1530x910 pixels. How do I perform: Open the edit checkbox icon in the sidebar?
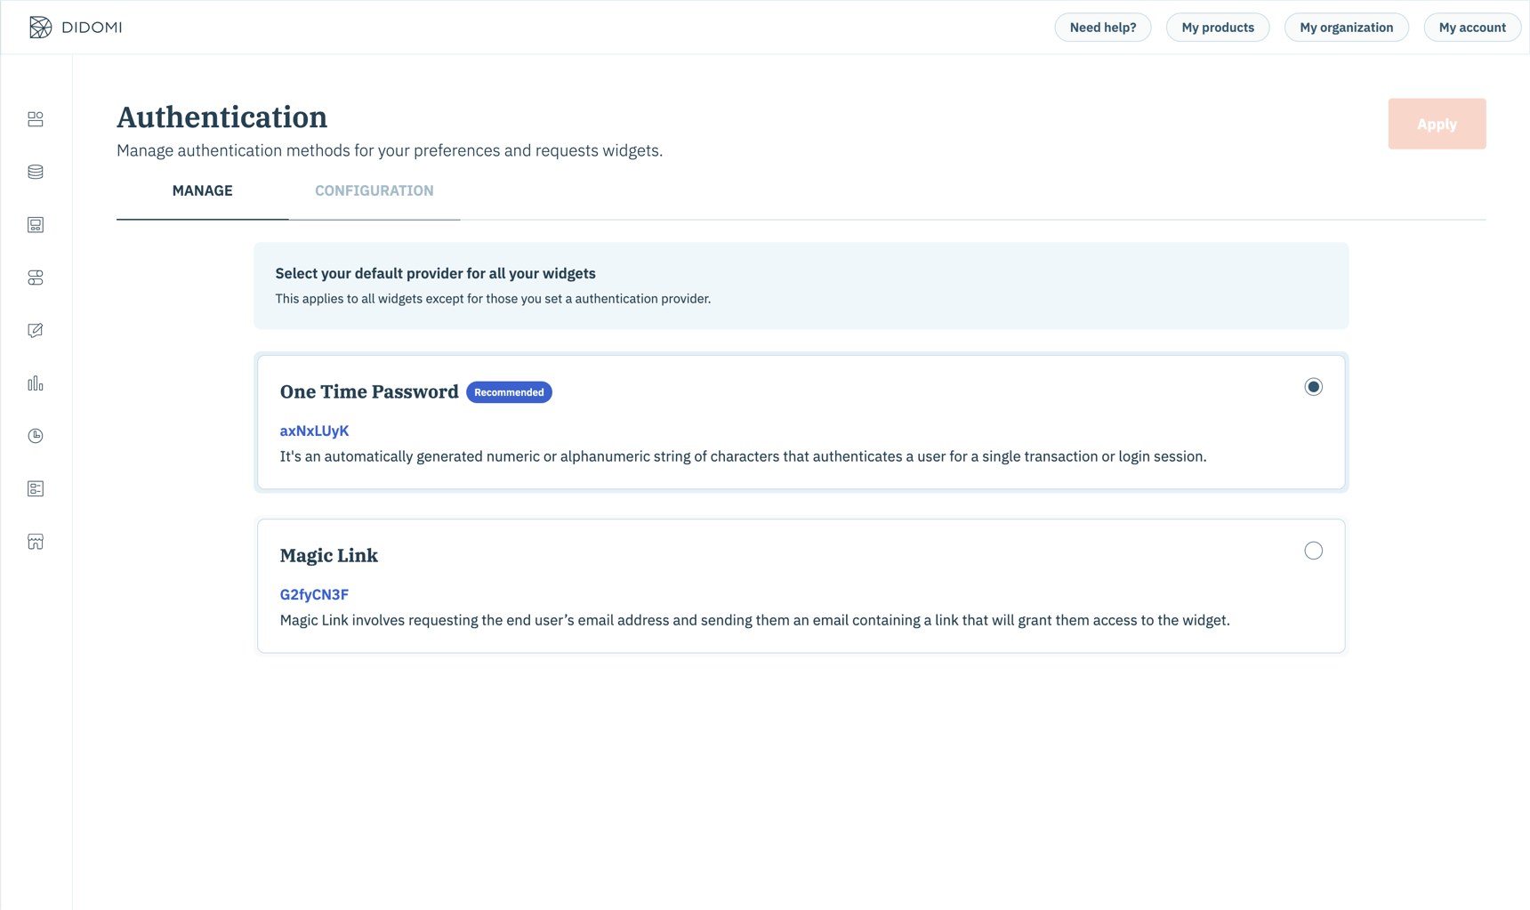[x=36, y=331]
